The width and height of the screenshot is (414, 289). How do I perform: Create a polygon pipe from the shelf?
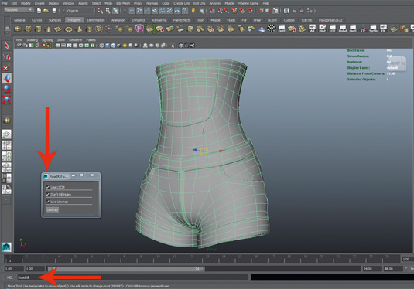click(x=89, y=29)
